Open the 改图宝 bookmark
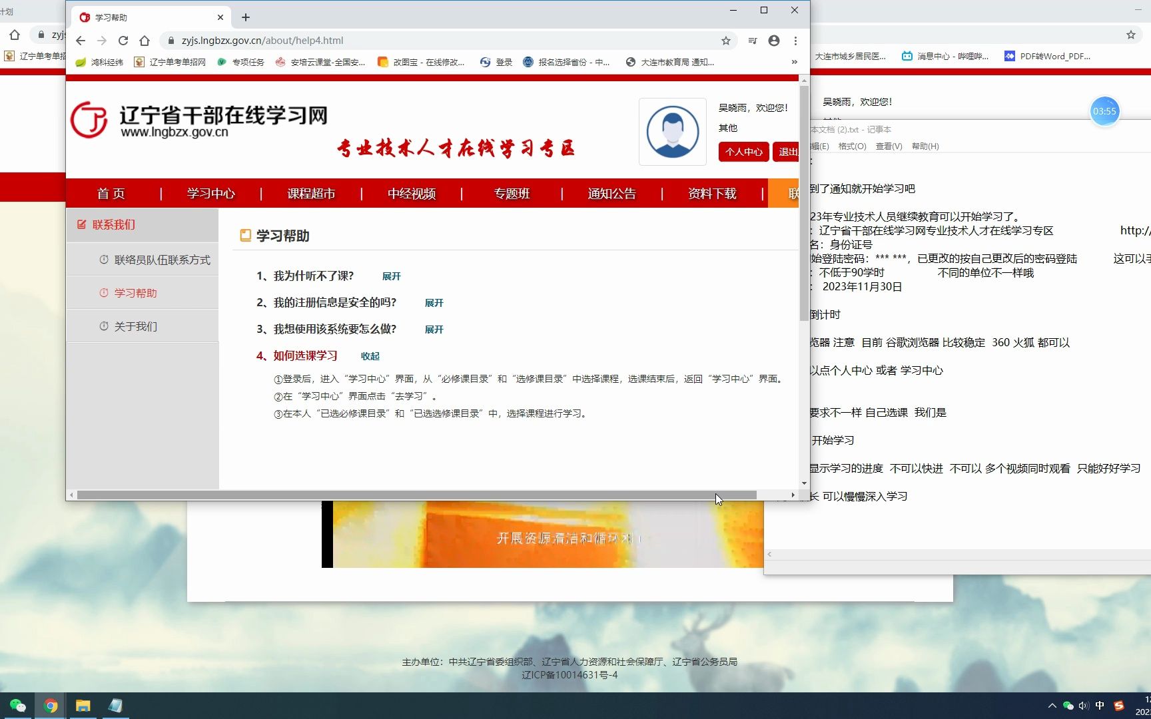The height and width of the screenshot is (719, 1151). pos(421,62)
